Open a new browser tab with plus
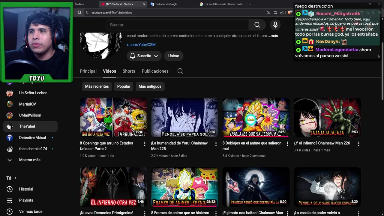 tap(250, 4)
